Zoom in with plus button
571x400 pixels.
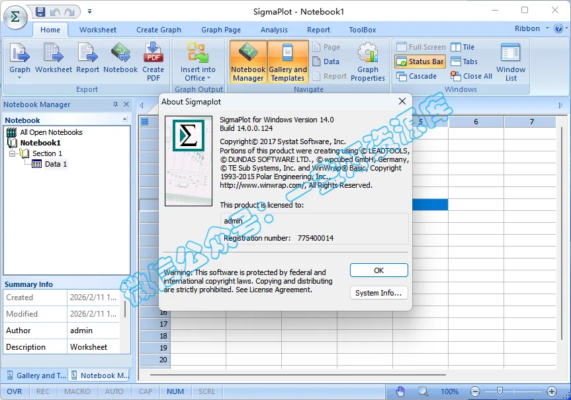552,391
